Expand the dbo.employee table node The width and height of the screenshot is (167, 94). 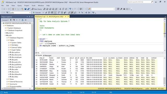point(9,57)
